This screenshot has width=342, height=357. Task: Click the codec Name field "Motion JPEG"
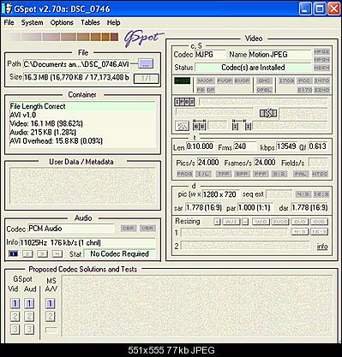[279, 55]
